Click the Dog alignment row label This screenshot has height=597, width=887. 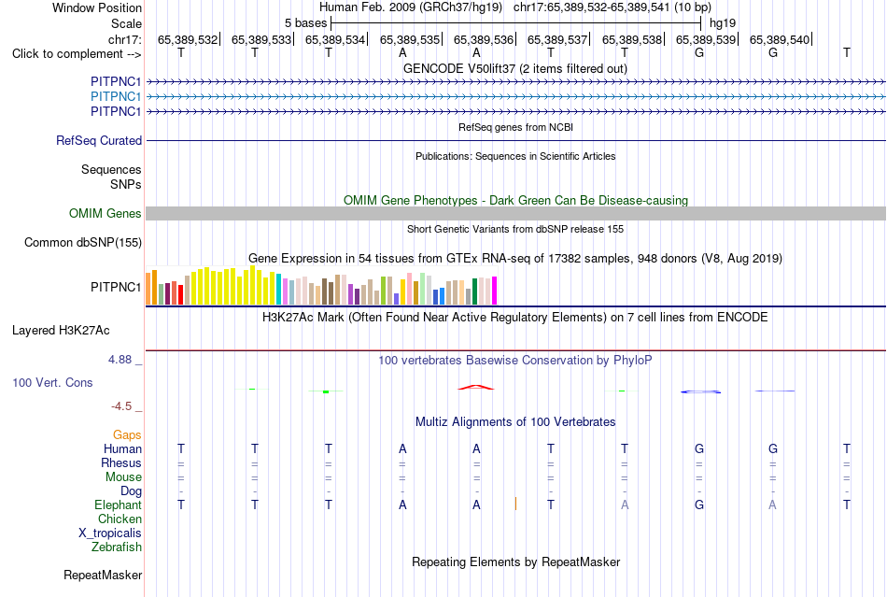coord(131,491)
